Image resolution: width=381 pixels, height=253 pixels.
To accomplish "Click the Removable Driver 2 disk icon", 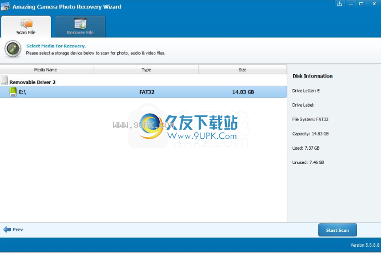I will pyautogui.click(x=4, y=80).
